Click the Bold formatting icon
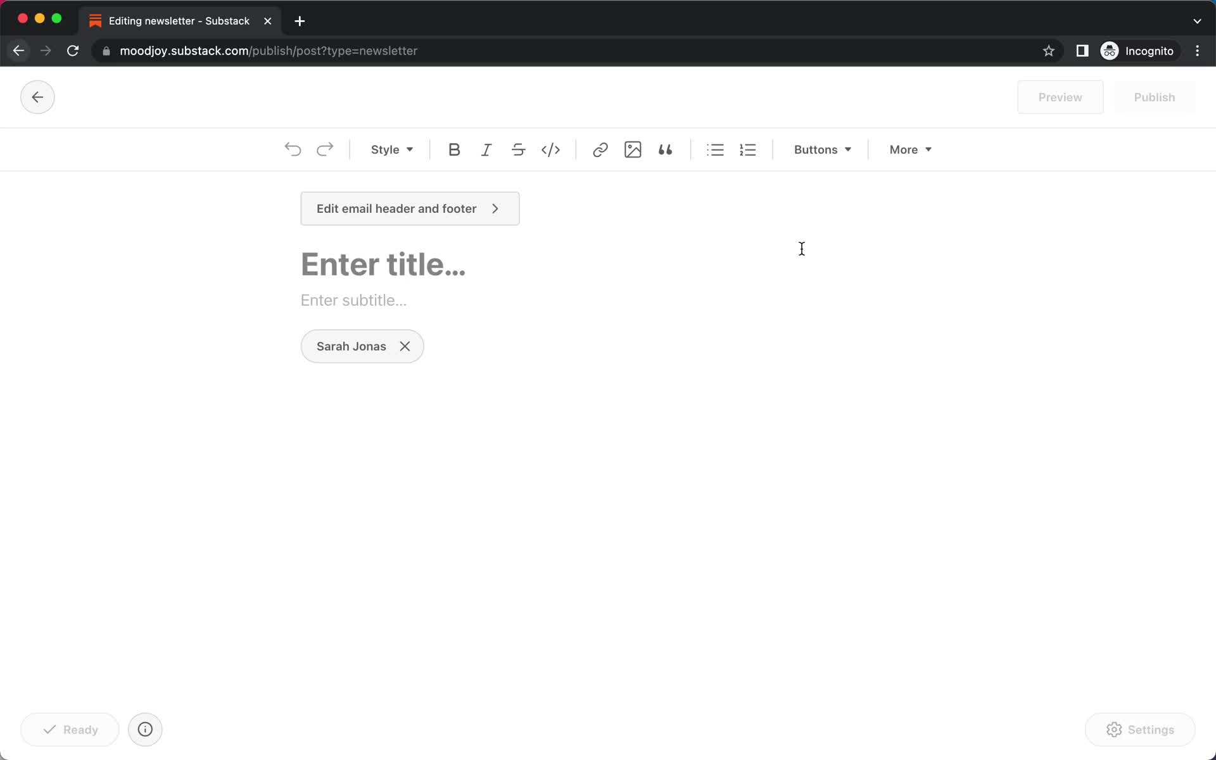This screenshot has width=1216, height=760. 453,149
